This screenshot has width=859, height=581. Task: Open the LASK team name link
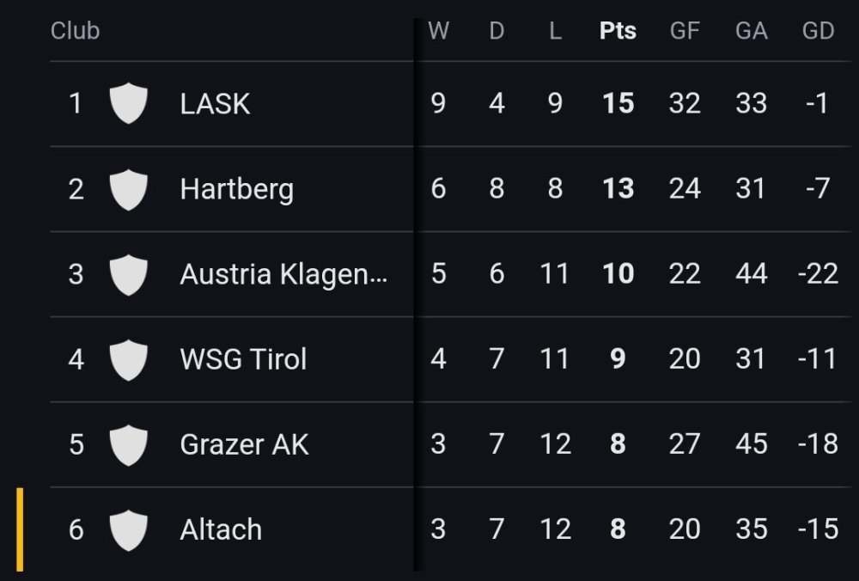215,104
